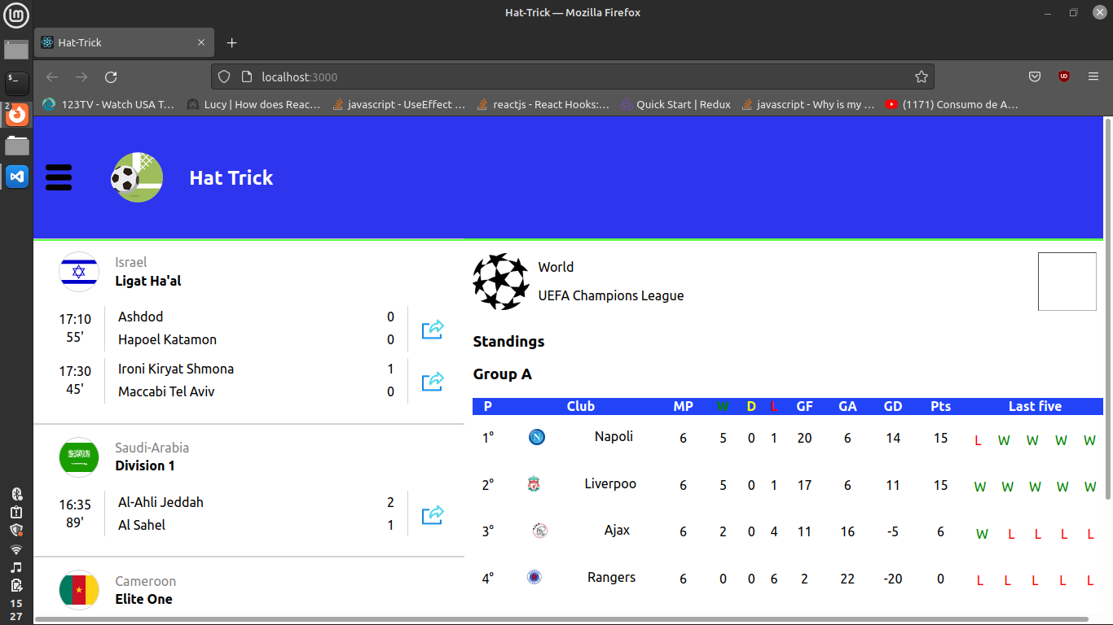The height and width of the screenshot is (625, 1113).
Task: Open the Firefox application menu
Action: [1093, 76]
